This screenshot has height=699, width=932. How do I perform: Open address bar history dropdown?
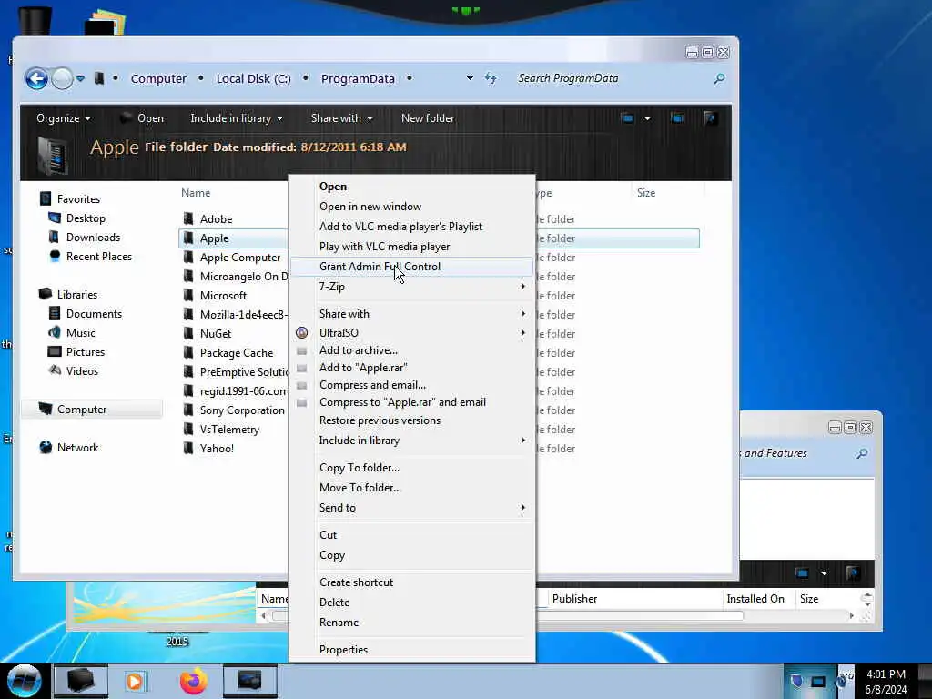pos(470,78)
